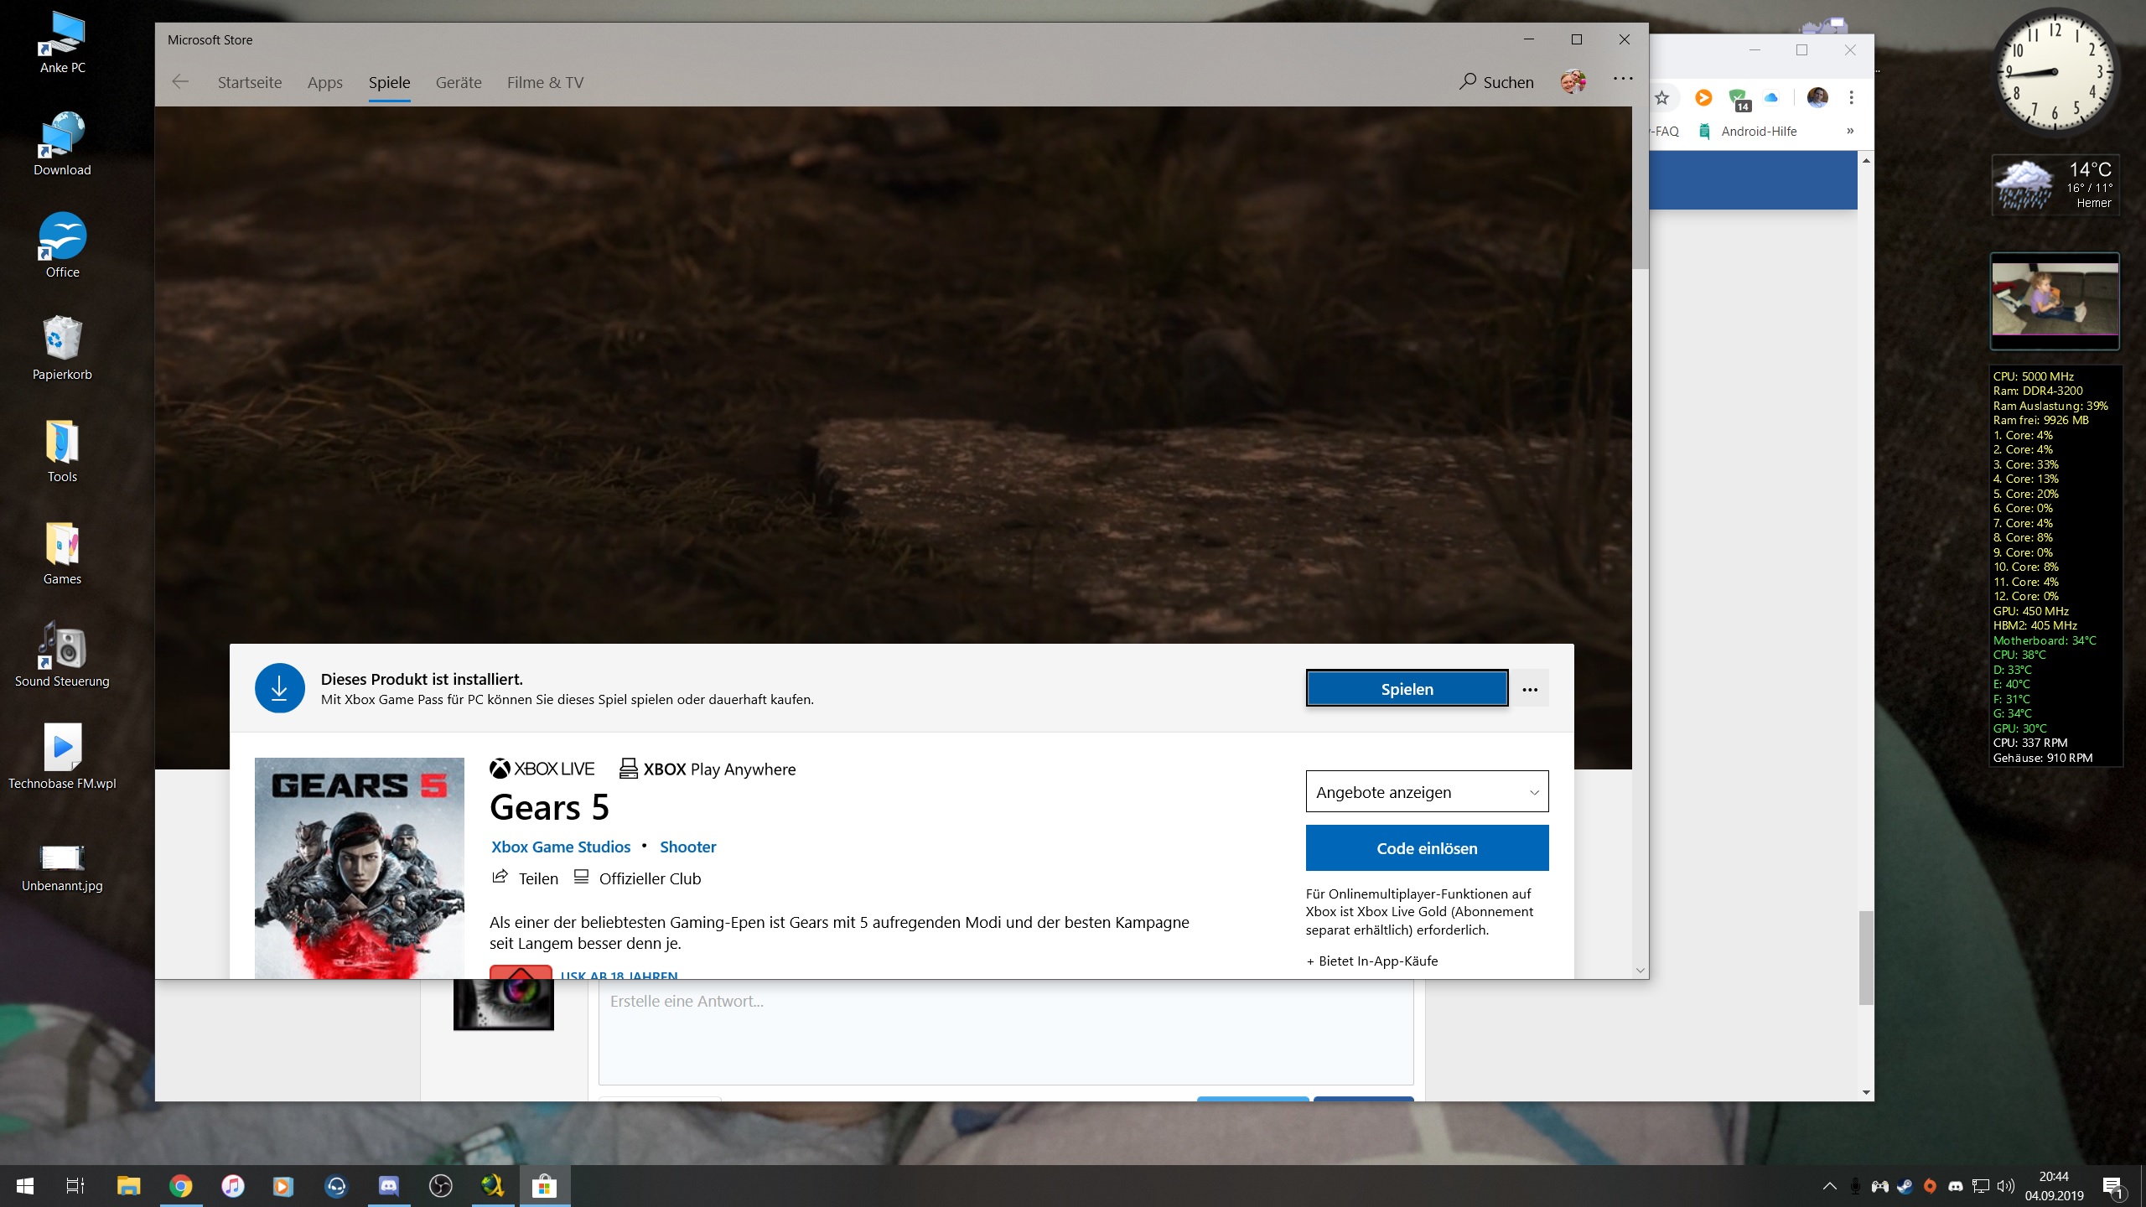Open the Filme & TV tab
The image size is (2146, 1207).
point(545,82)
